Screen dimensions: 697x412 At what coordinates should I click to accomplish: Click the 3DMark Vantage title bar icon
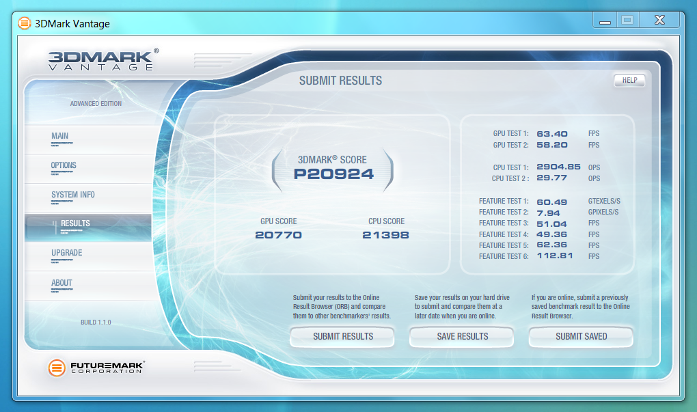point(25,23)
